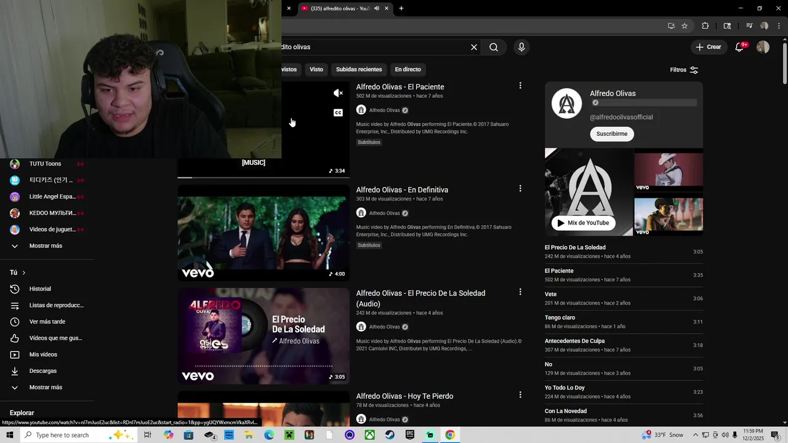The height and width of the screenshot is (443, 788).
Task: Click the Crear button
Action: [x=709, y=47]
